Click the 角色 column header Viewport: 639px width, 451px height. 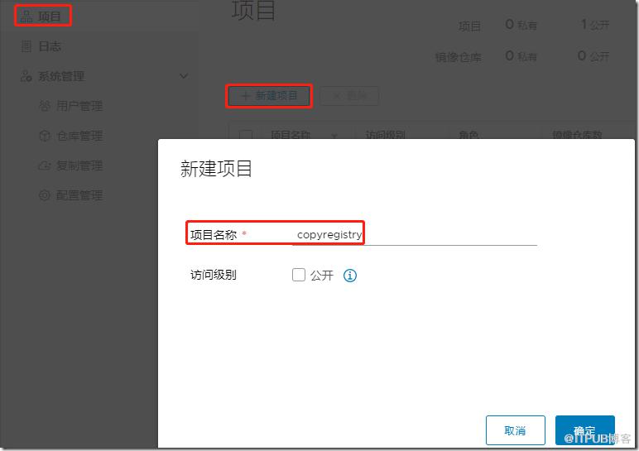pyautogui.click(x=468, y=134)
